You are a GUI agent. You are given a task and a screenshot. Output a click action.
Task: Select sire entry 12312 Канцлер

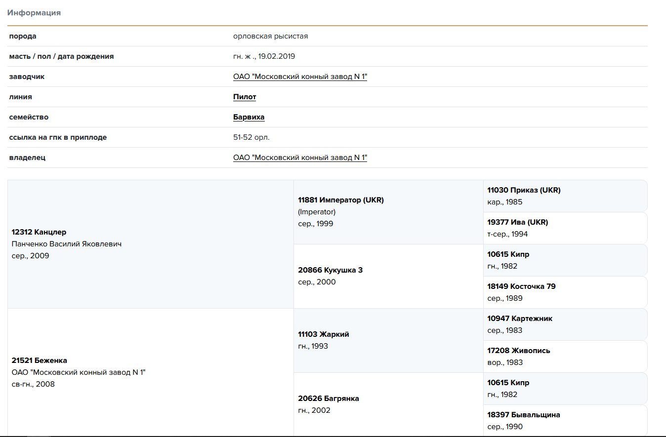(x=39, y=232)
